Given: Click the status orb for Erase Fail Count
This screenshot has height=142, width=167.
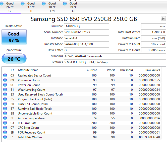Looking at the screenshot, I should 5,104.
